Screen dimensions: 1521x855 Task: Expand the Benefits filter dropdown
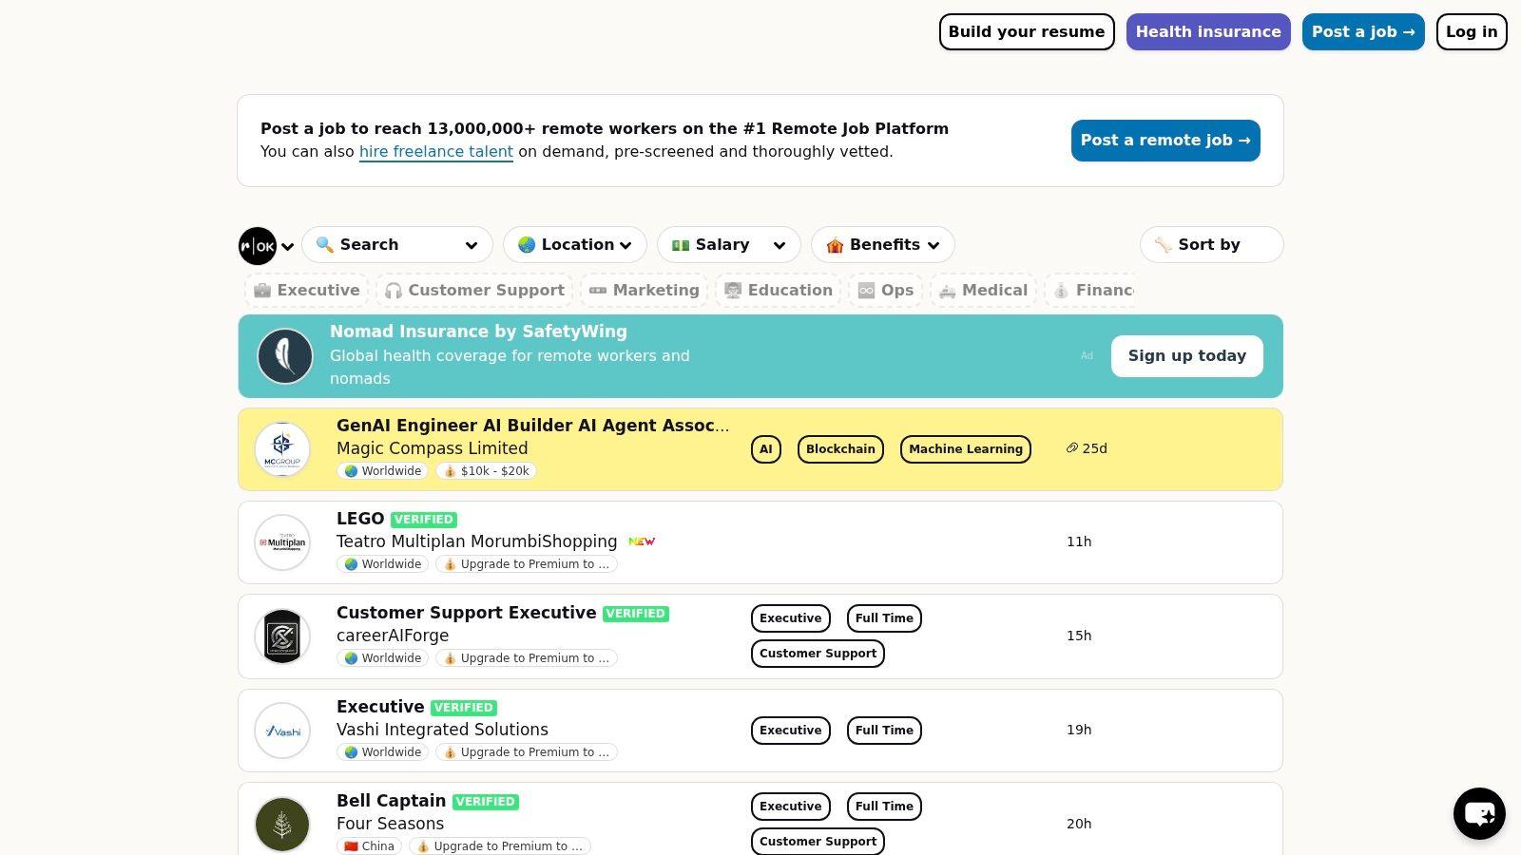(x=883, y=245)
